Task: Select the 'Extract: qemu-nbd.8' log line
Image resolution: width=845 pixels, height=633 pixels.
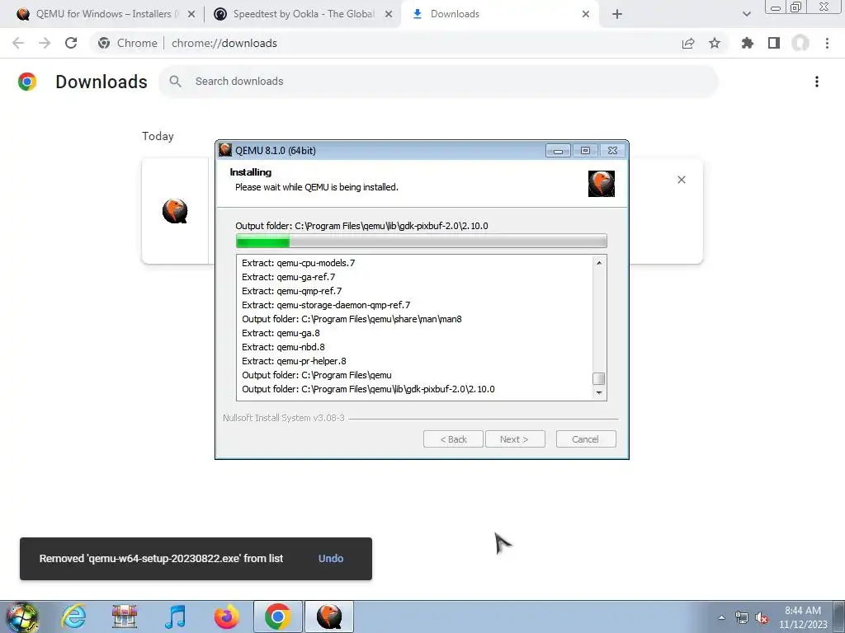Action: (283, 347)
